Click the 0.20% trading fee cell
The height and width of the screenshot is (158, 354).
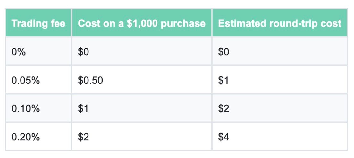pyautogui.click(x=38, y=136)
